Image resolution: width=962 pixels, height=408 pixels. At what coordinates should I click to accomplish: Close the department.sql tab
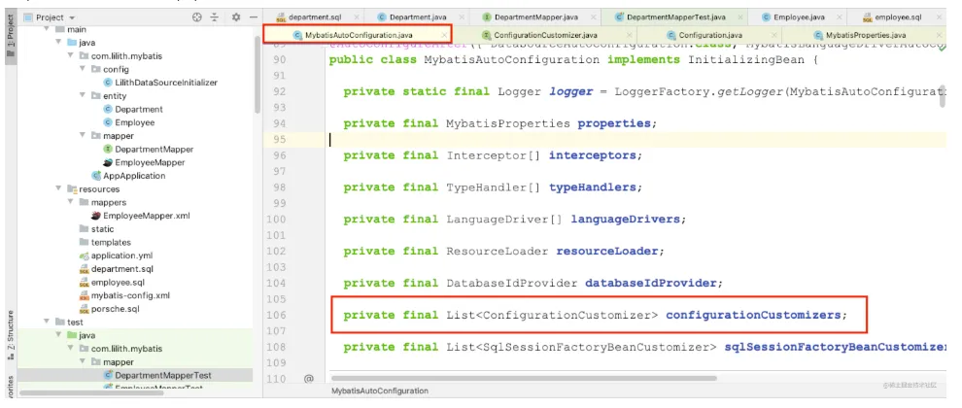point(356,17)
